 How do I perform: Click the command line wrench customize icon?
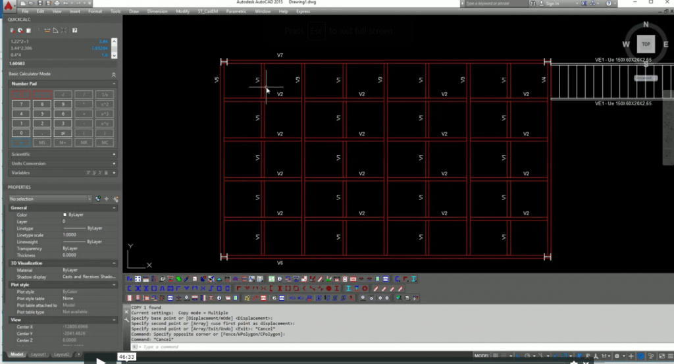[x=126, y=319]
